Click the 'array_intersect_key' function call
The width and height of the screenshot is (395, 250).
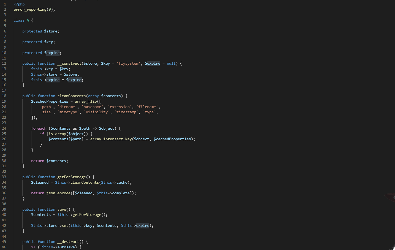click(111, 139)
